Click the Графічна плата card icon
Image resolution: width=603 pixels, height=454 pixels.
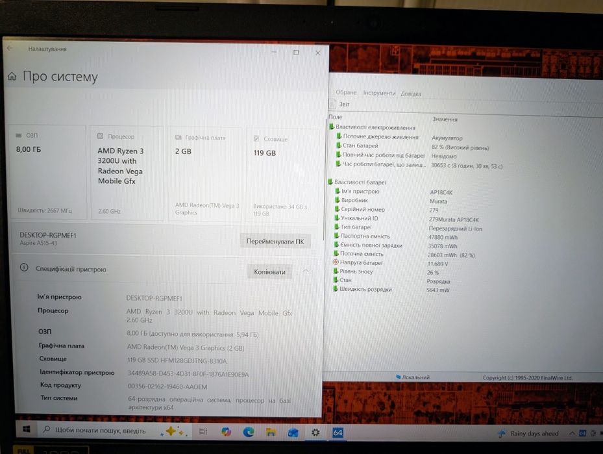178,138
